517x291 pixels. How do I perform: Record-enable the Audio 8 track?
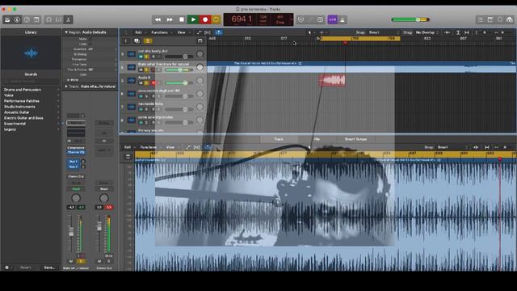pos(153,82)
